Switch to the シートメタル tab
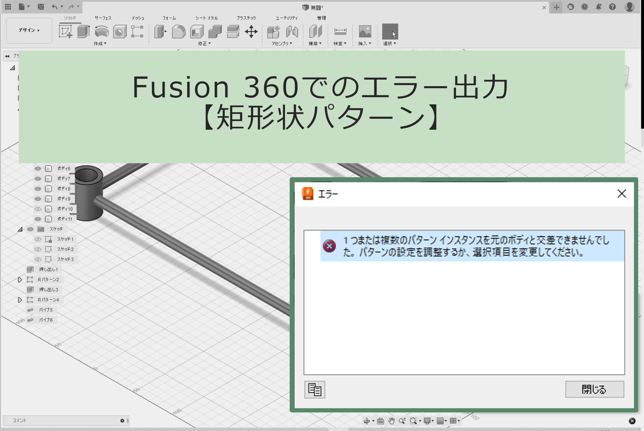644x431 pixels. (206, 18)
